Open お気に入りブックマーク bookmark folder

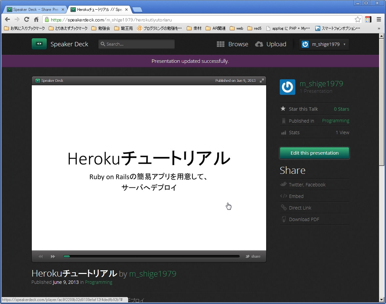pyautogui.click(x=24, y=28)
